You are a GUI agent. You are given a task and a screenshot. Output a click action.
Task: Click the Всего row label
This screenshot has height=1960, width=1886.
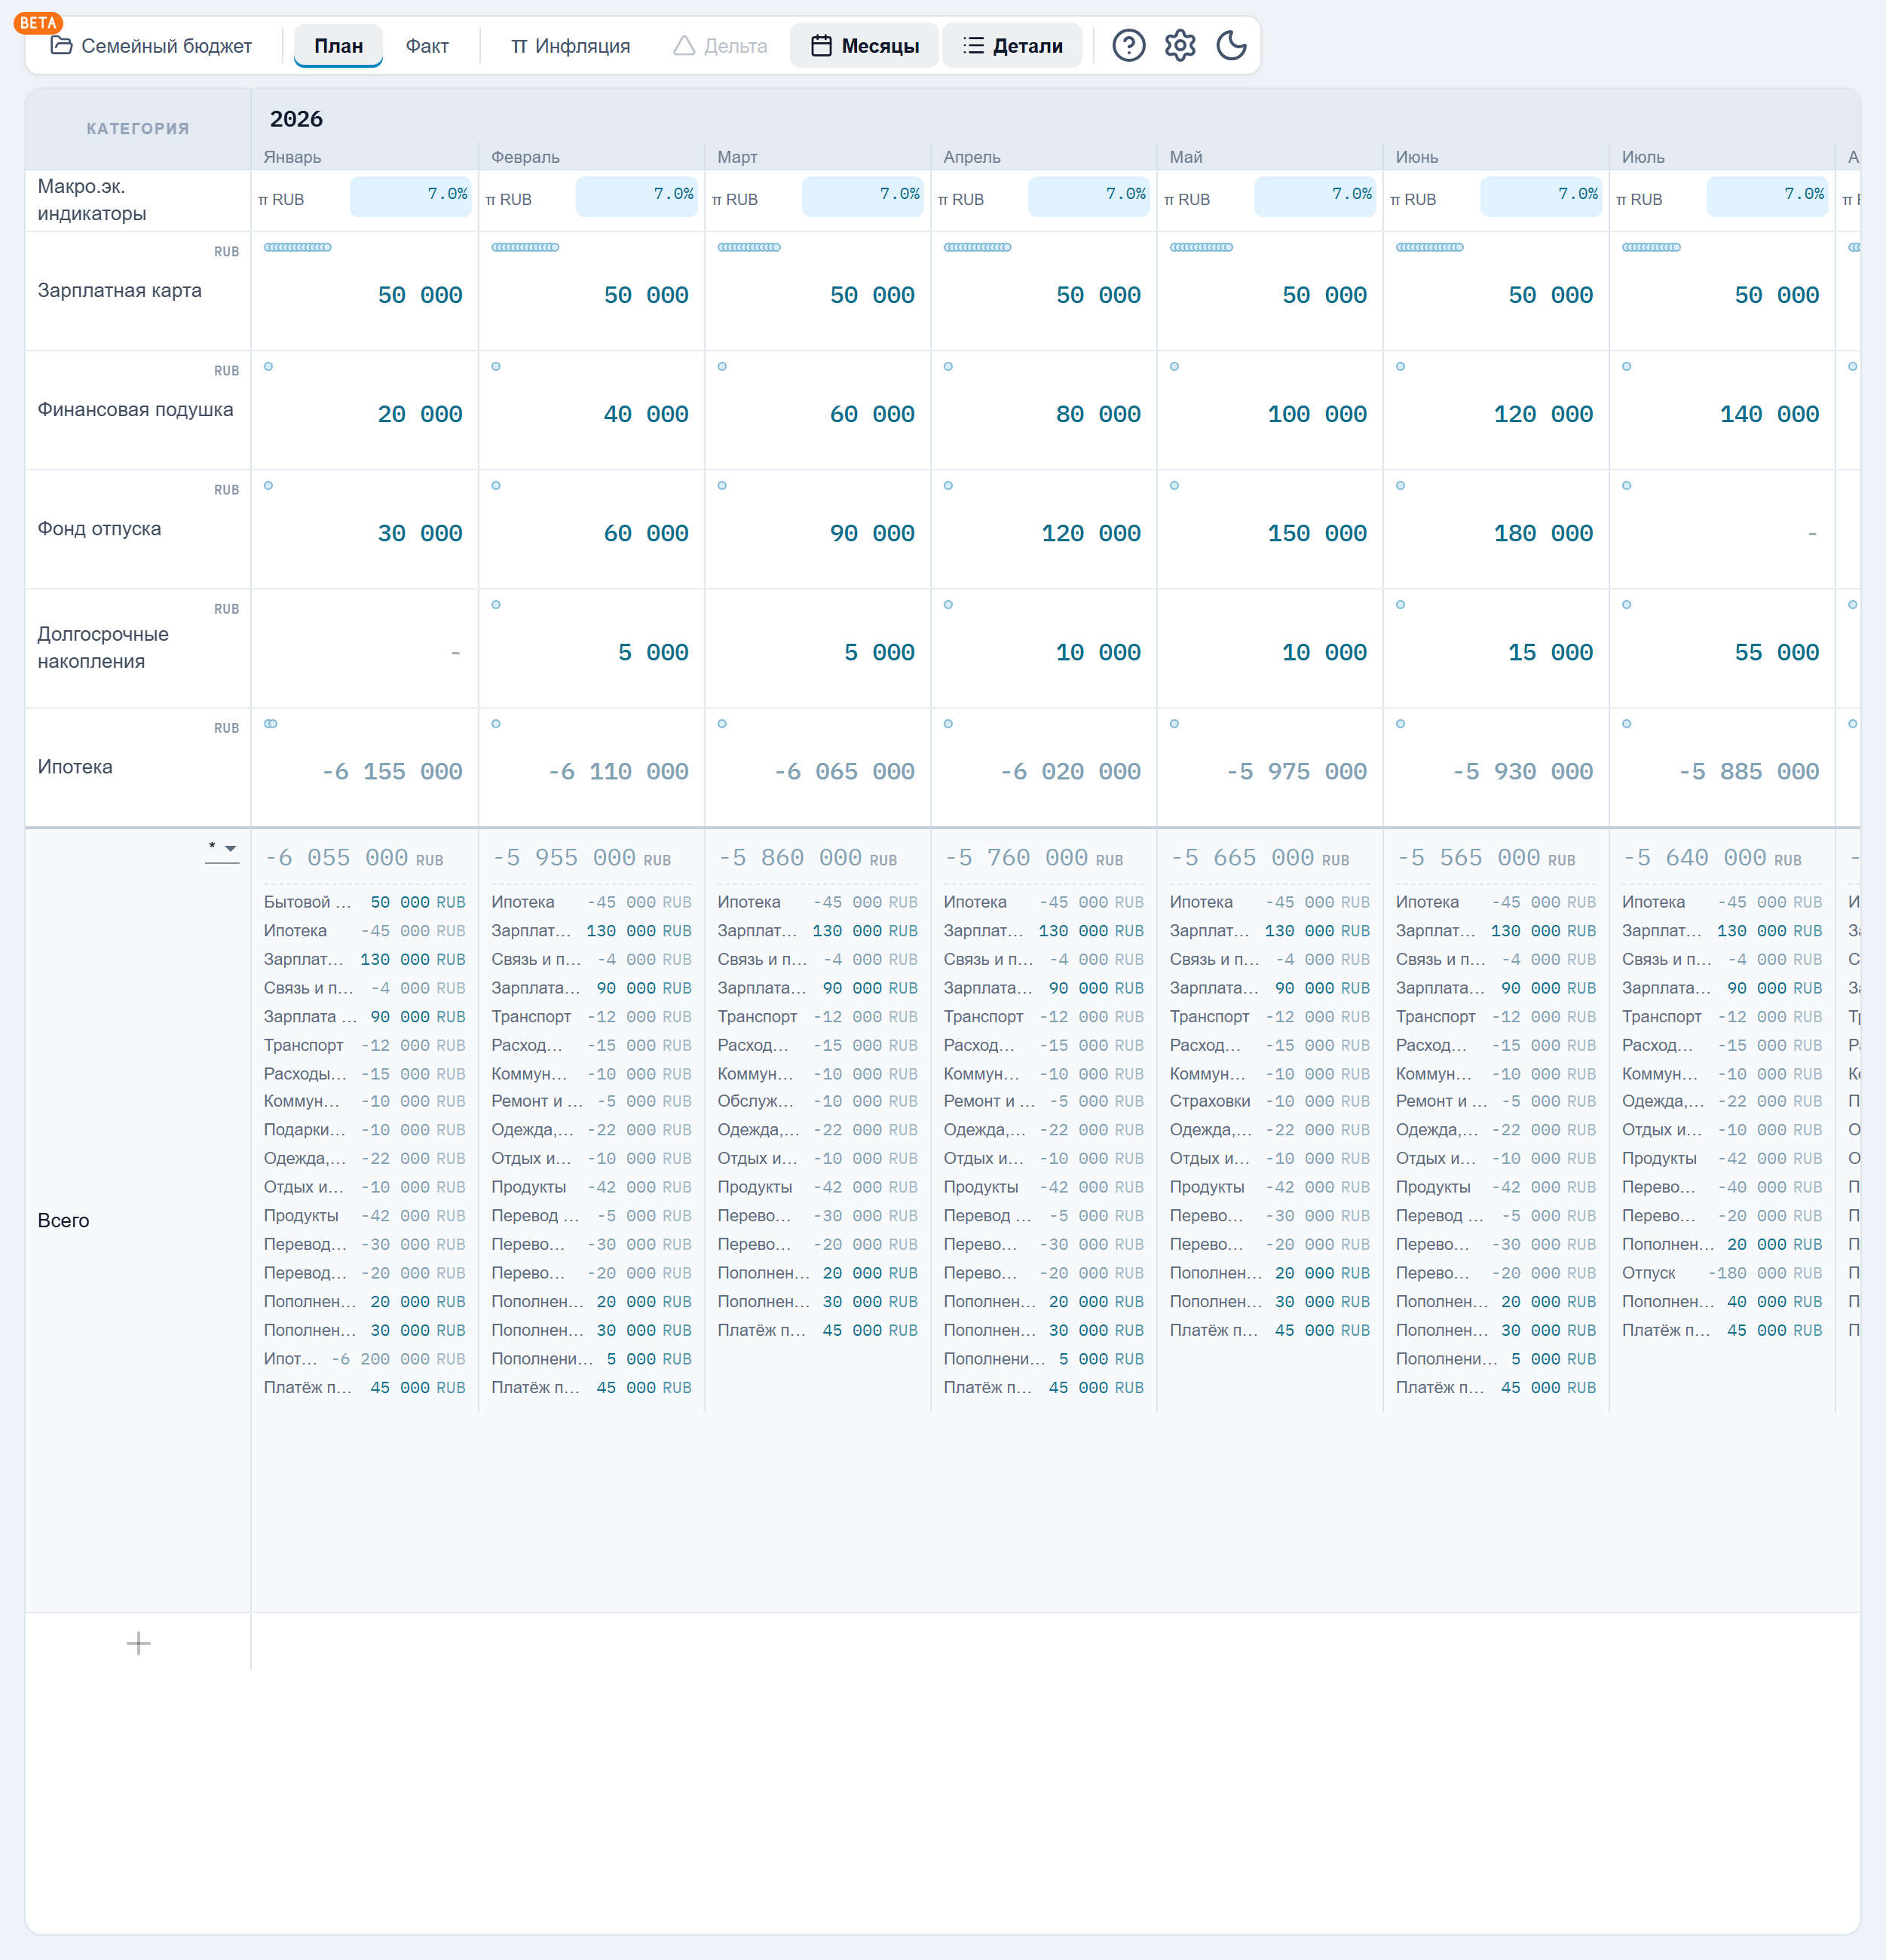[63, 1221]
